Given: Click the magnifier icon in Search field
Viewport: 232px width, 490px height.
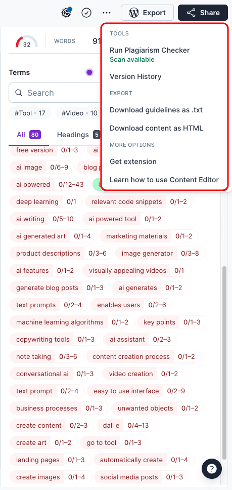Looking at the screenshot, I should (x=19, y=93).
